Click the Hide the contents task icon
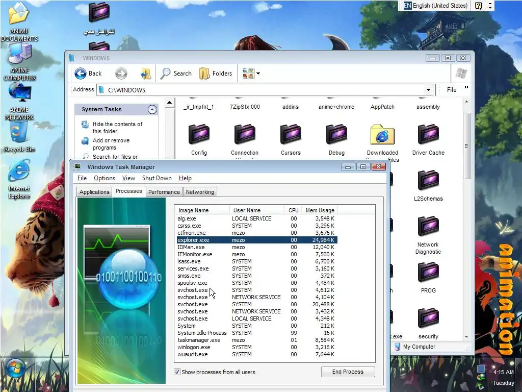 (x=85, y=125)
